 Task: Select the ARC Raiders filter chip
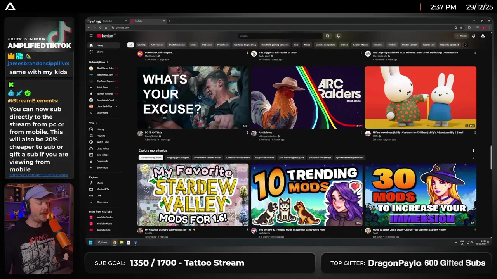click(157, 45)
